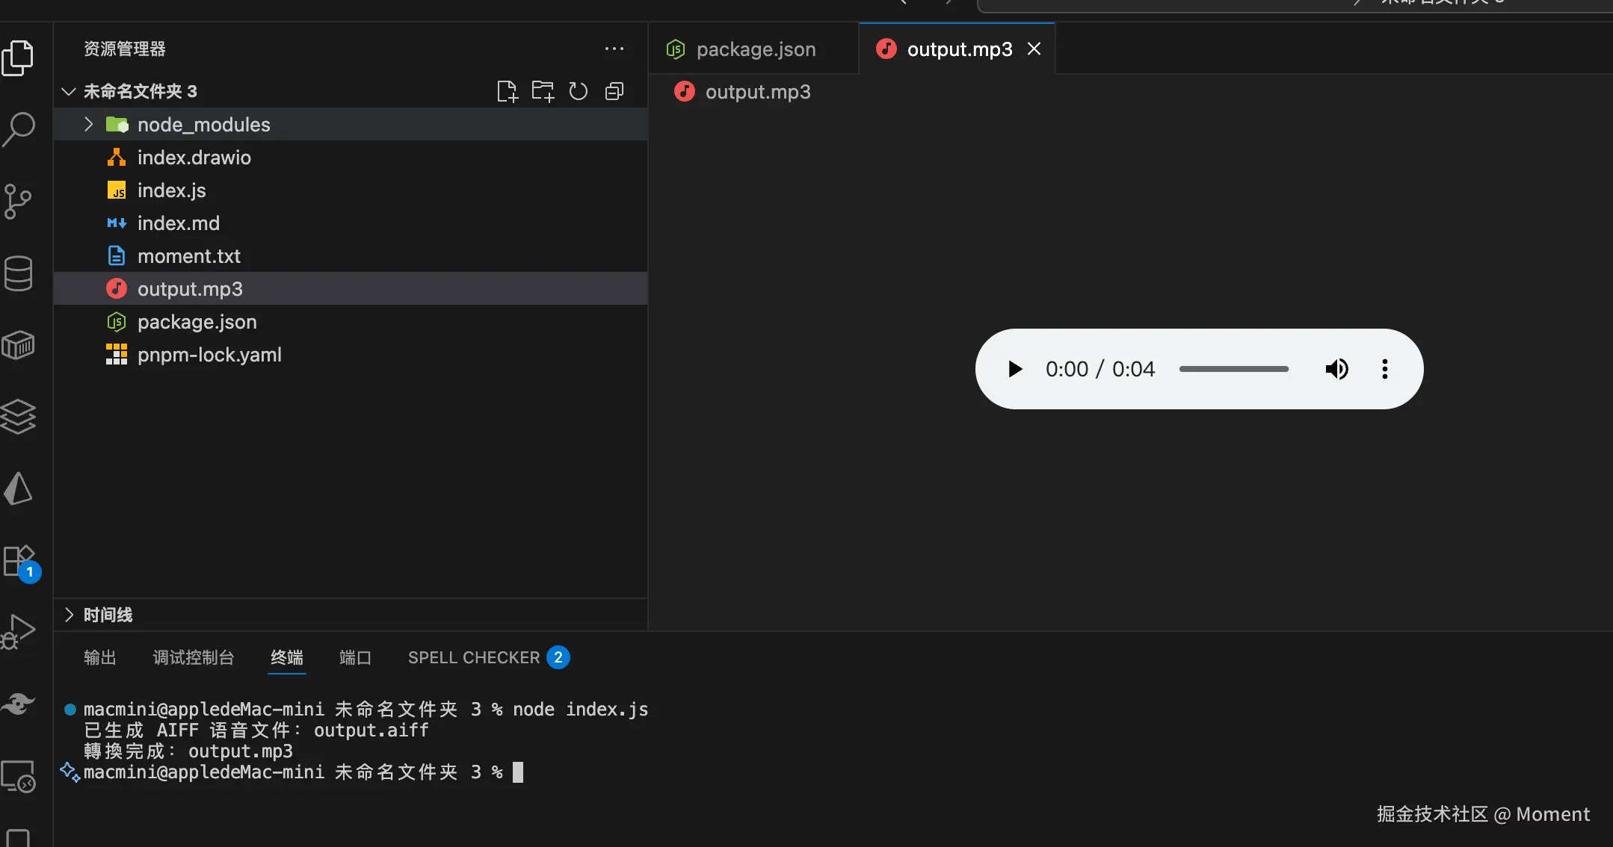Open the 调试控制台 debug console tab
Screen dimensions: 1613x847
pos(194,657)
